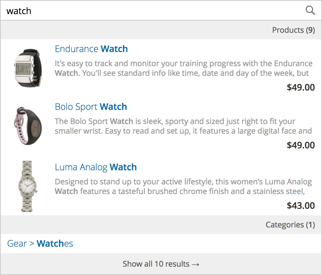Image resolution: width=322 pixels, height=275 pixels.
Task: Click the Endurance Watch description text
Action: point(183,68)
